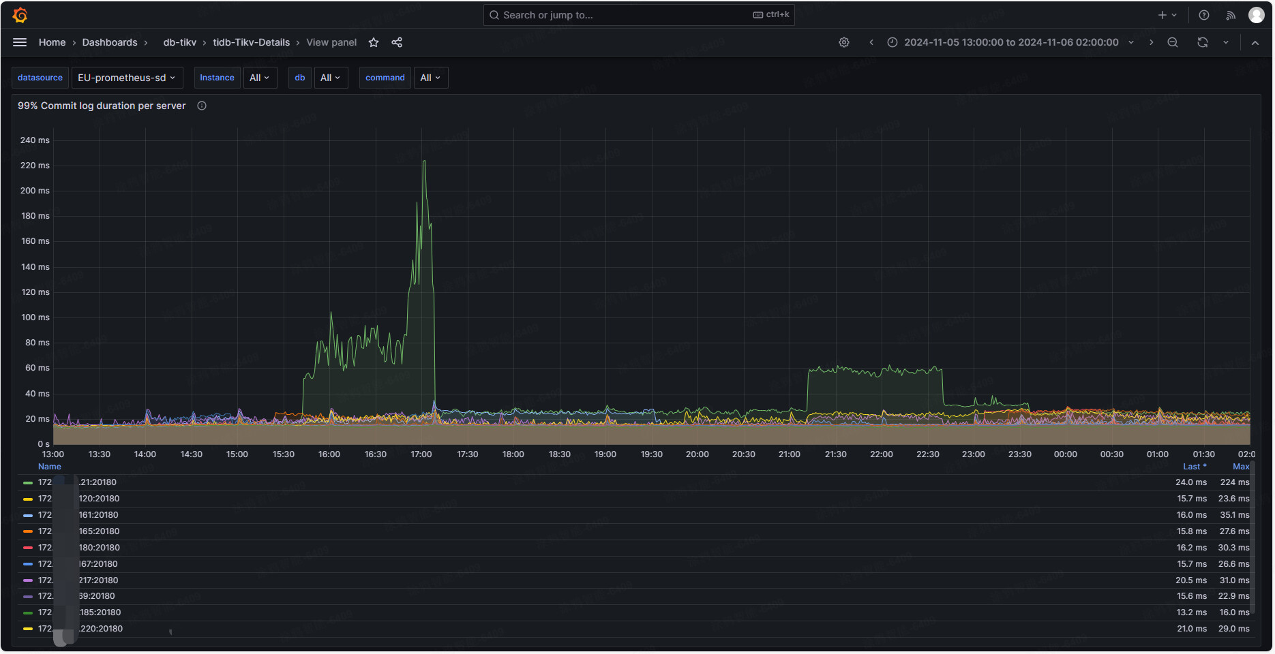Screen dimensions: 1275x654
Task: Toggle series ending 120:20180 in legend
Action: tap(99, 499)
